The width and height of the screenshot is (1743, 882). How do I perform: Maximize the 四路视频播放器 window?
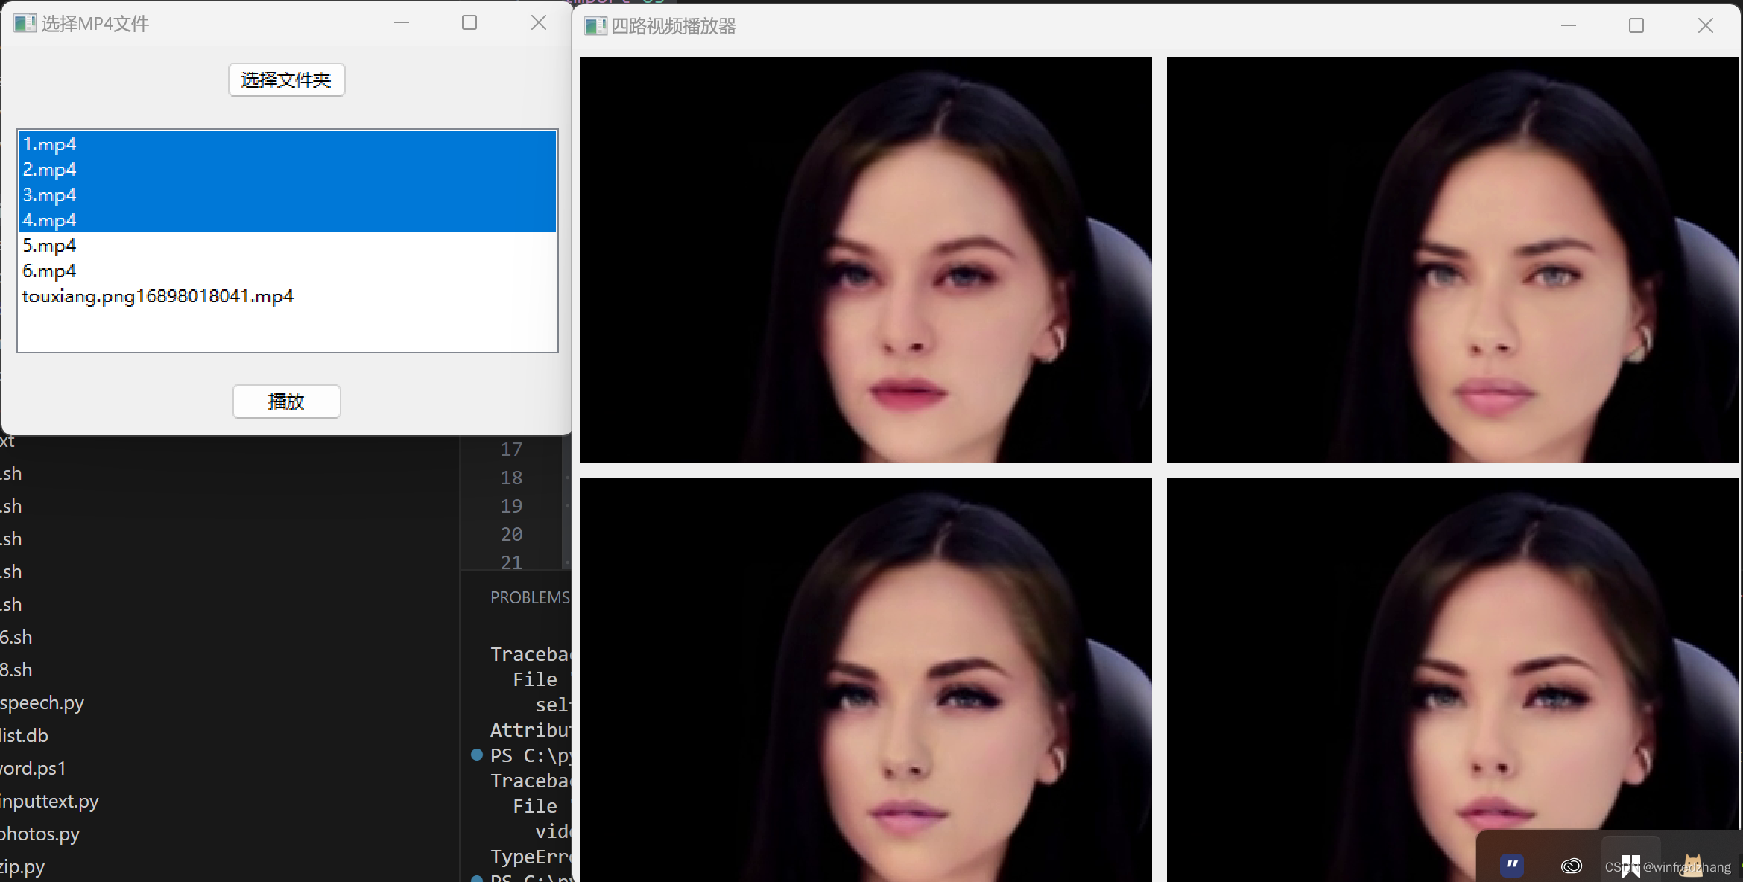1636,26
